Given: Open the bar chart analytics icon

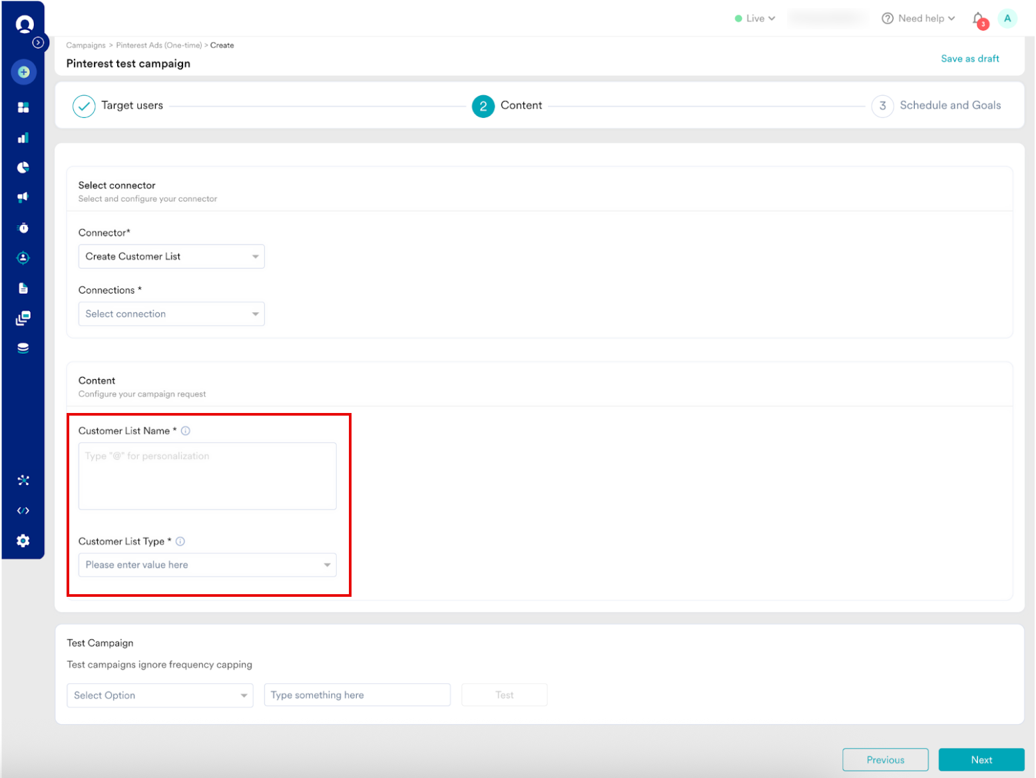Looking at the screenshot, I should tap(23, 138).
